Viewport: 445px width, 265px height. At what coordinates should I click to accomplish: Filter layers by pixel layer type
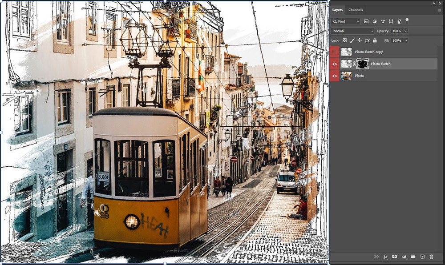pos(366,21)
